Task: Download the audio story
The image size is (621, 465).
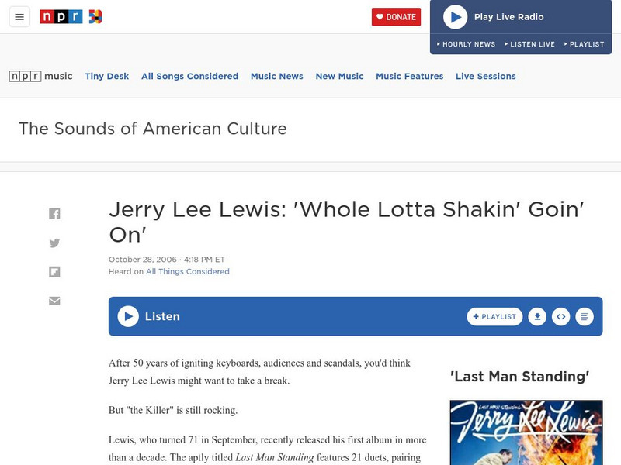Action: [x=537, y=316]
